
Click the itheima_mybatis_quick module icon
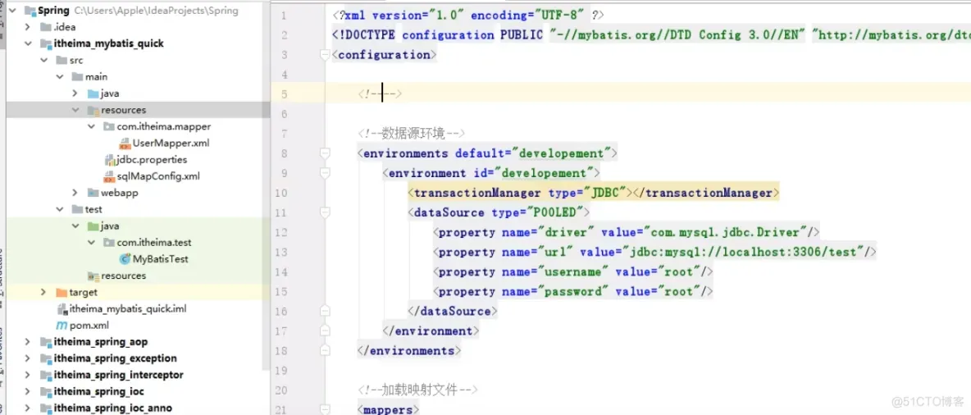tap(46, 43)
